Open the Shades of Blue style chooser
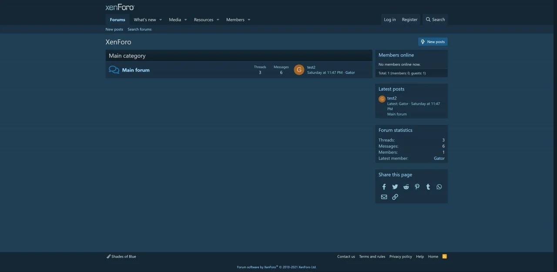The width and height of the screenshot is (557, 272). click(121, 256)
